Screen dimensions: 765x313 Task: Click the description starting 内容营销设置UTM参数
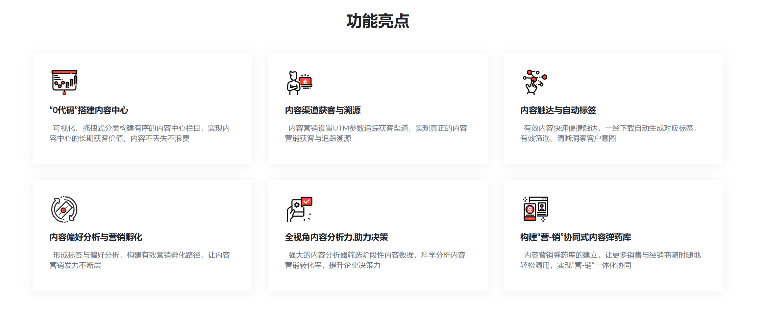point(376,133)
